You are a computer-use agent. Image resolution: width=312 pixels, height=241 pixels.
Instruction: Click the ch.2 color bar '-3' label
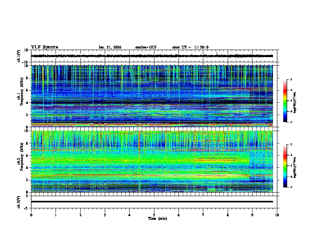[291, 145]
